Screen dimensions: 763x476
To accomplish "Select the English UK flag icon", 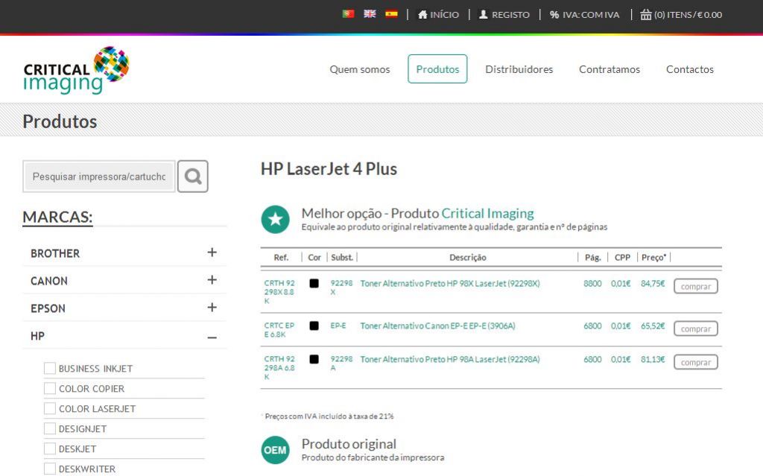I will [370, 14].
